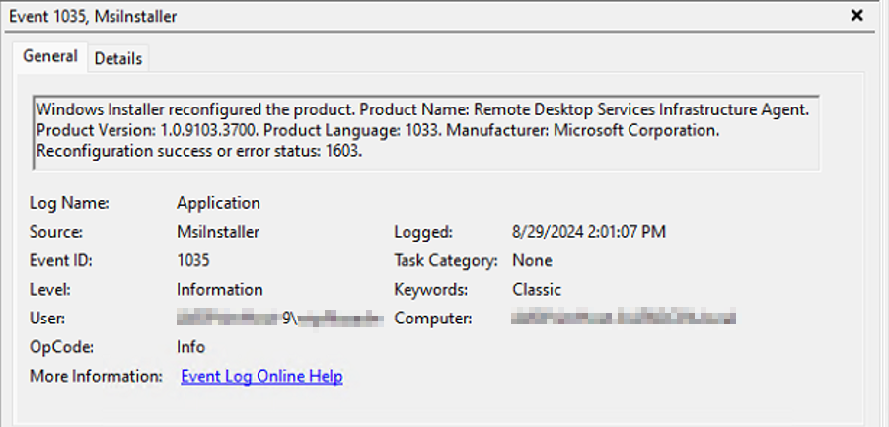Click the Keywords value 'Classic'
Screen dimensions: 889x427
point(537,289)
